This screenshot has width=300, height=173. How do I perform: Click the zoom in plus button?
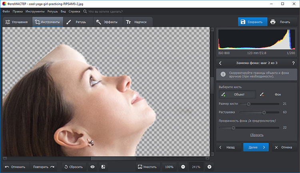pyautogui.click(x=209, y=167)
